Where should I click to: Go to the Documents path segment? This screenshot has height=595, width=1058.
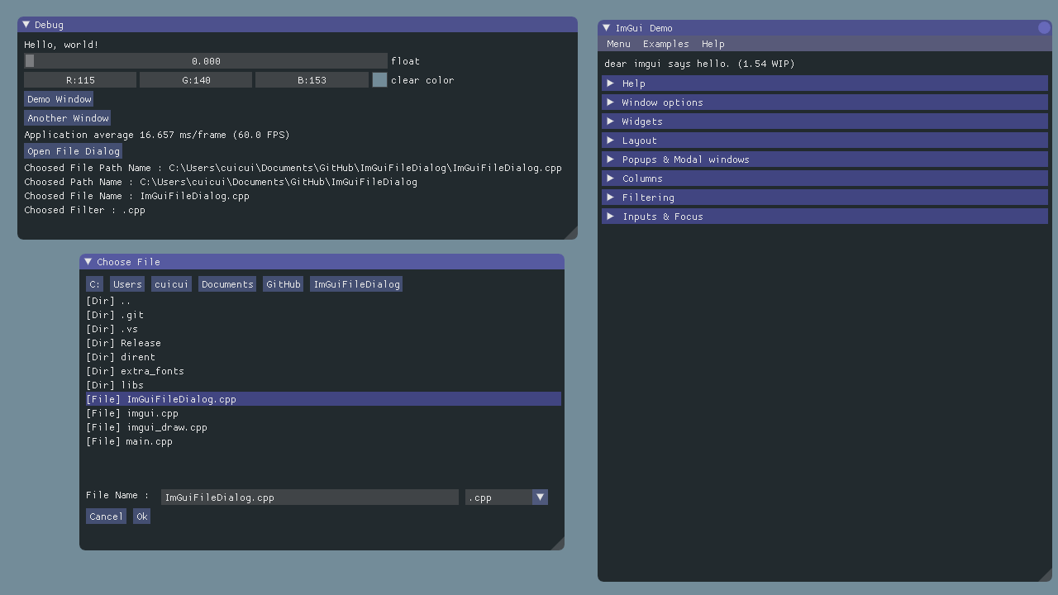tap(227, 284)
